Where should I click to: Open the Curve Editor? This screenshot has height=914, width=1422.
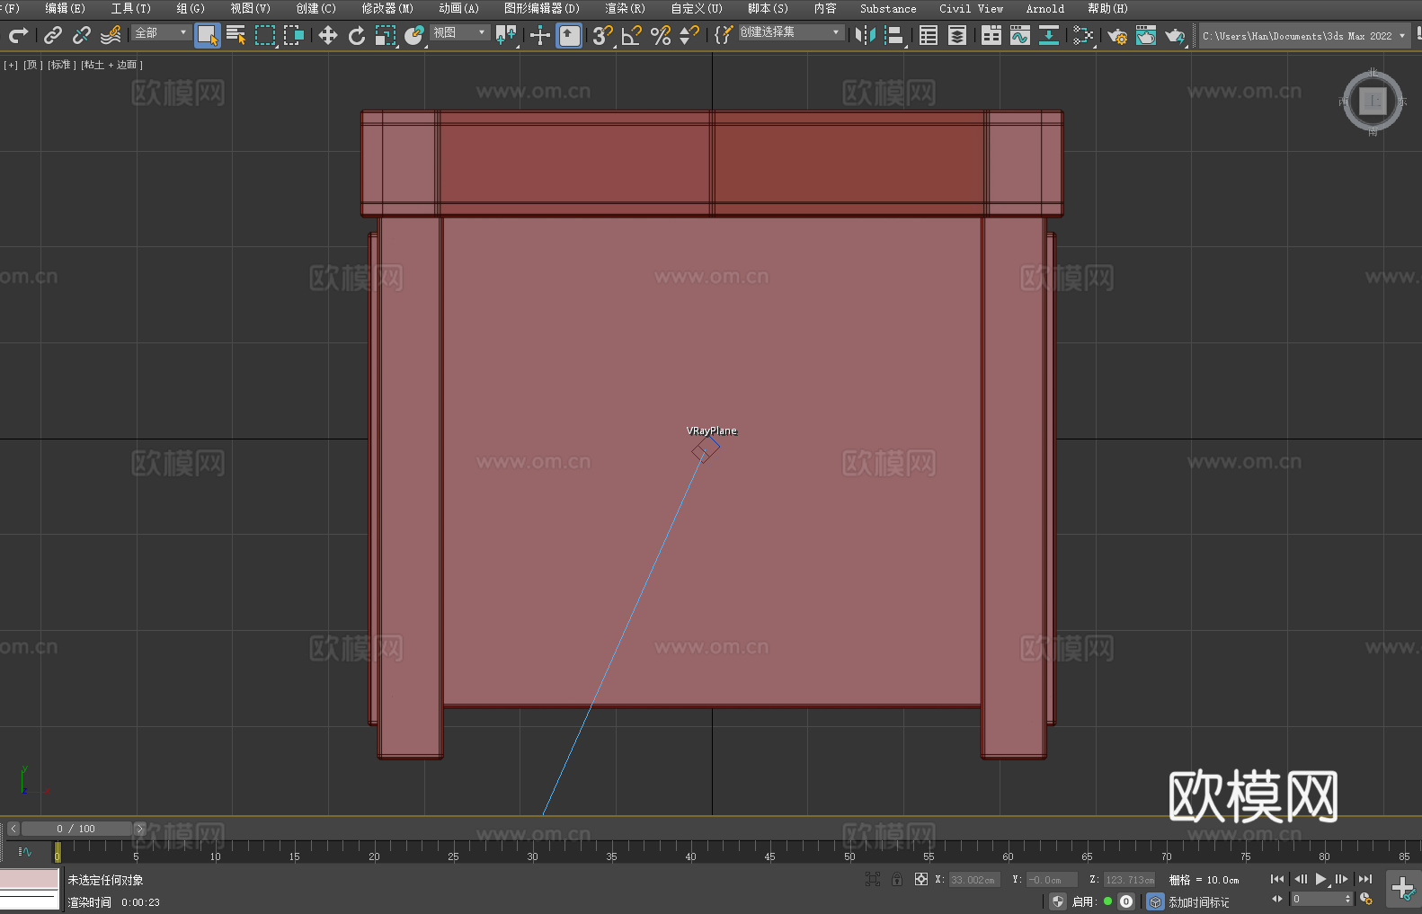[x=1020, y=36]
